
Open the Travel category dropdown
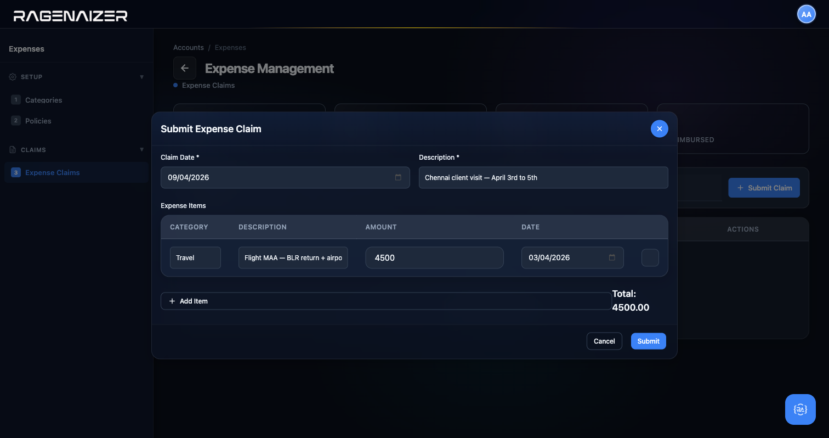click(x=195, y=257)
